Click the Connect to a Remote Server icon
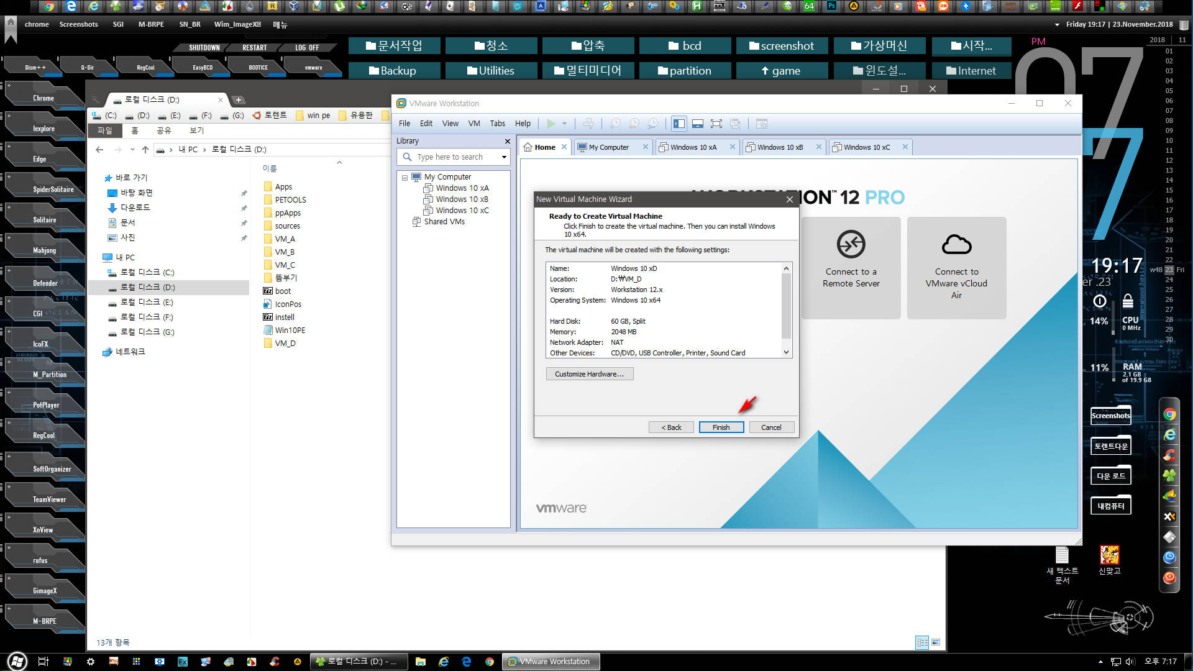 coord(851,244)
